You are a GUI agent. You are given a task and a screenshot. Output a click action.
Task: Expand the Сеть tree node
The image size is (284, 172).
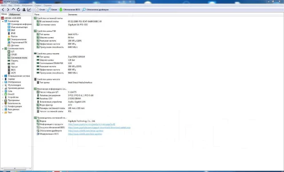coord(3,91)
